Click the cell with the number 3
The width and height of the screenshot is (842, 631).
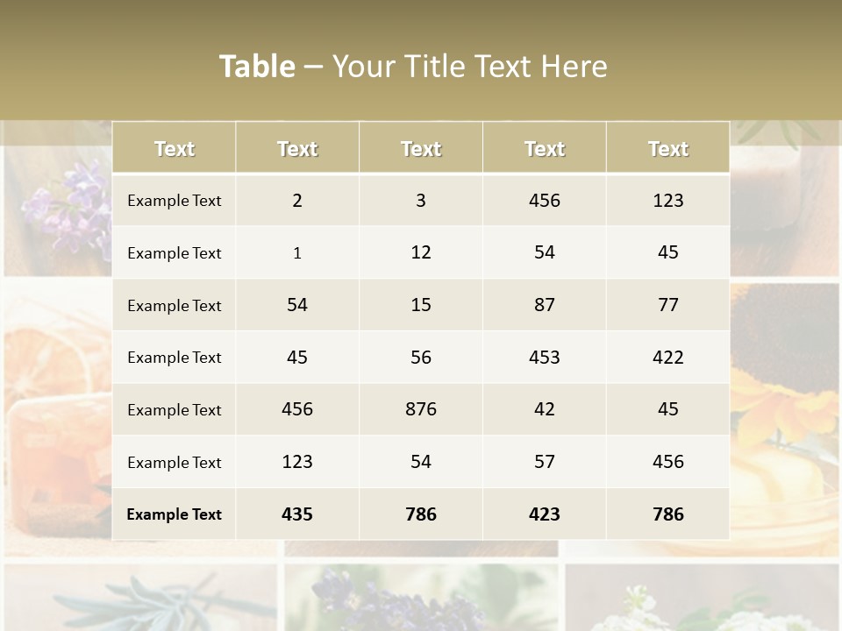pos(421,200)
